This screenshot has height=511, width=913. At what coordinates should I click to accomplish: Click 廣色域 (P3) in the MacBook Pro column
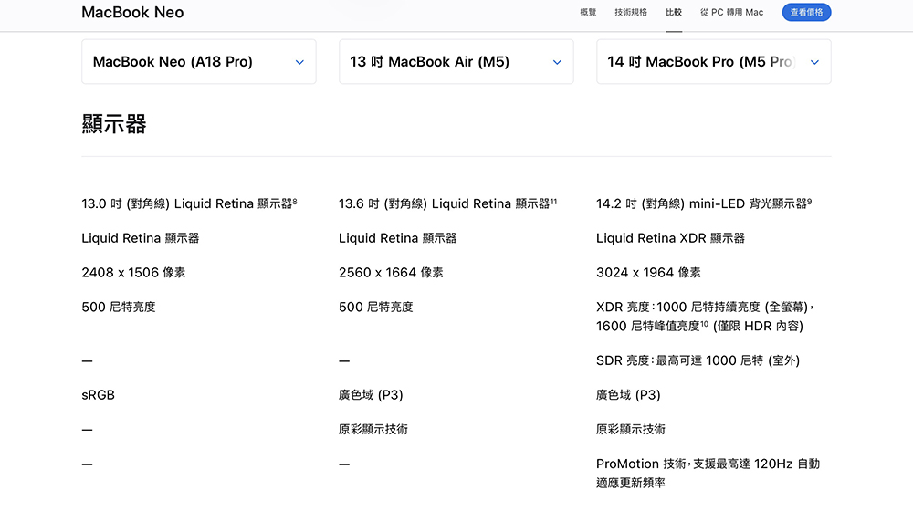(628, 394)
